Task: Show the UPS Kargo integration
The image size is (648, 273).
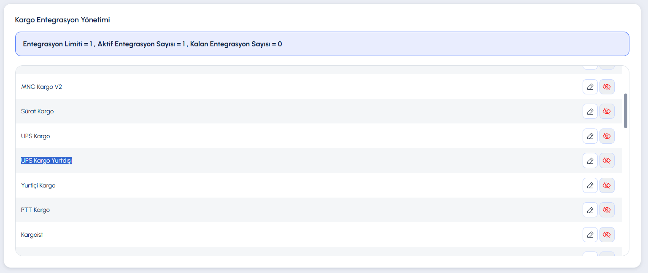Action: (x=607, y=136)
